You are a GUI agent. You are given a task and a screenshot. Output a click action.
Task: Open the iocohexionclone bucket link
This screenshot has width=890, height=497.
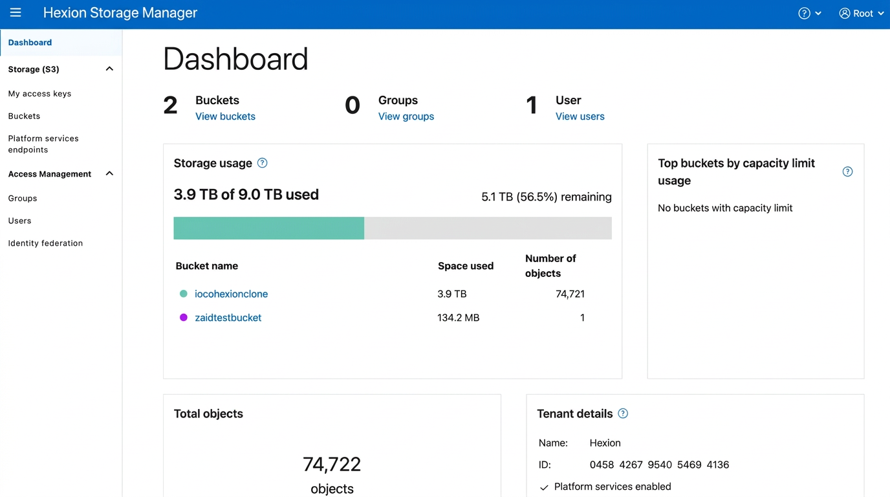click(231, 294)
